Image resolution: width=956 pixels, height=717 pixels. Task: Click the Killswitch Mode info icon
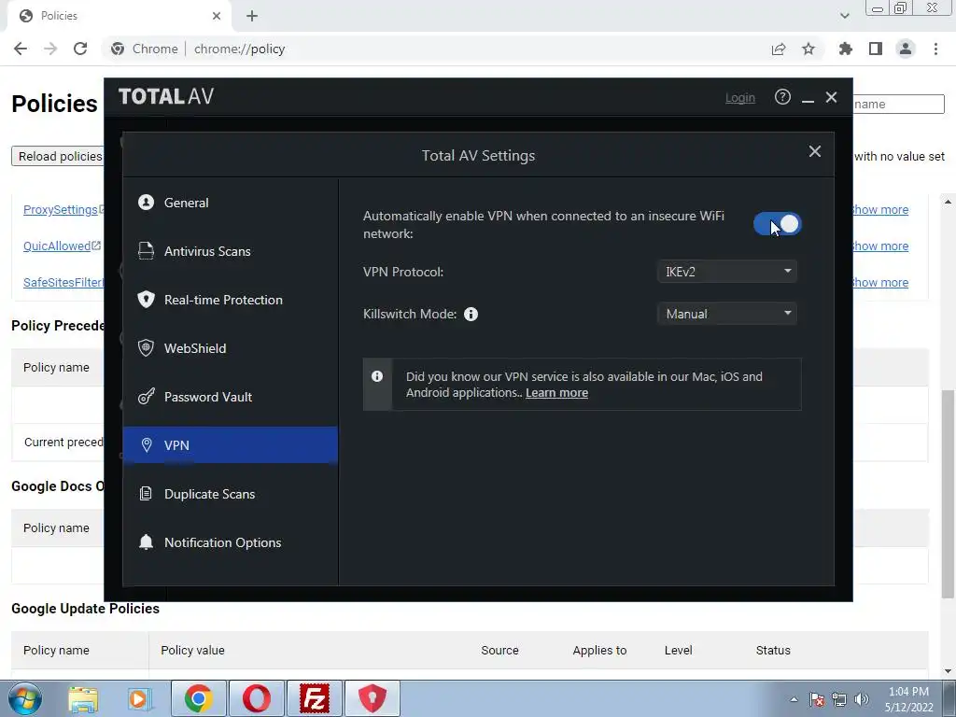click(471, 314)
